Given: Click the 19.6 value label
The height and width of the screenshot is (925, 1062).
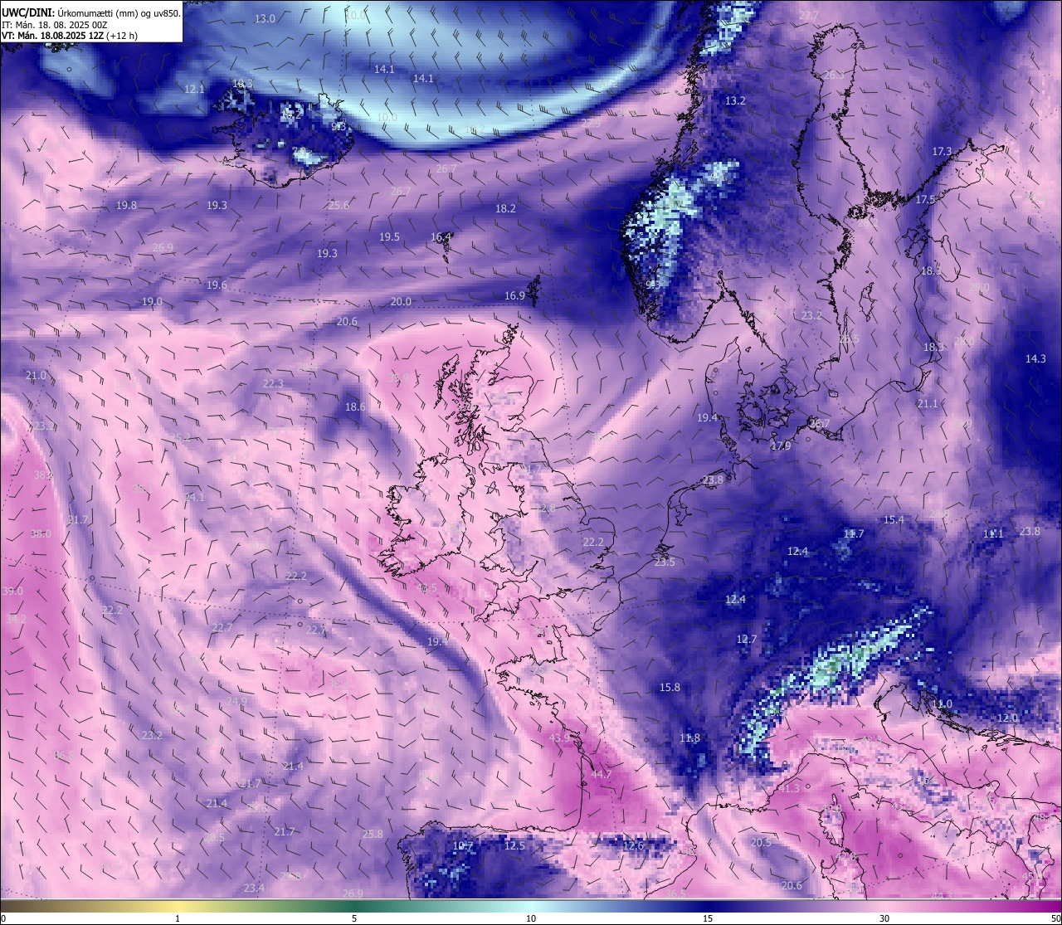Looking at the screenshot, I should [x=217, y=285].
